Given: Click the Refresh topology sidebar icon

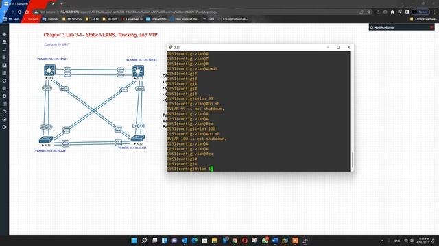Looking at the screenshot, I should (x=4, y=81).
